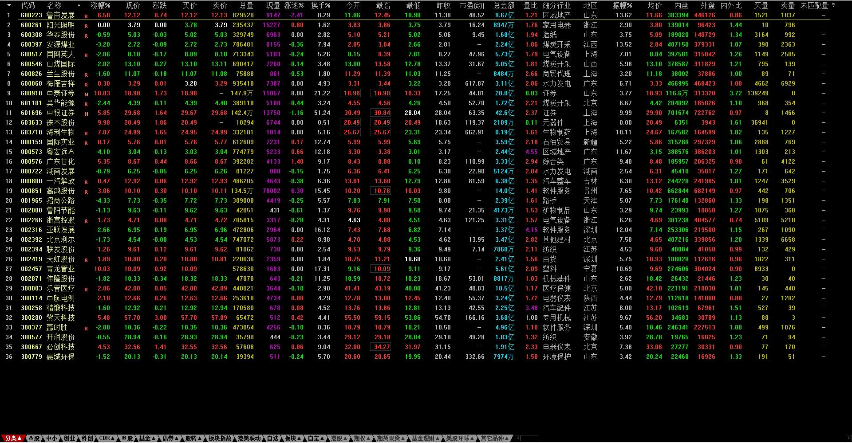
Task: Sort by the 现价 column header
Action: [x=133, y=5]
